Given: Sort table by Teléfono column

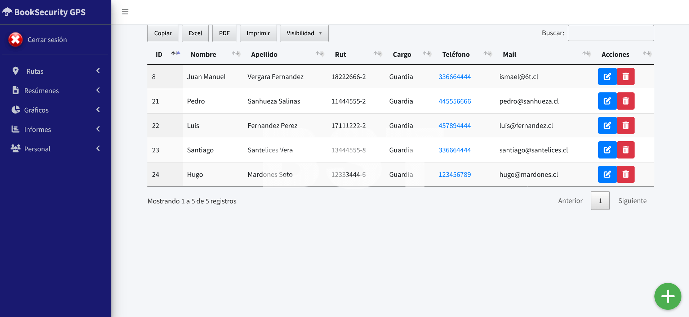Looking at the screenshot, I should point(464,54).
